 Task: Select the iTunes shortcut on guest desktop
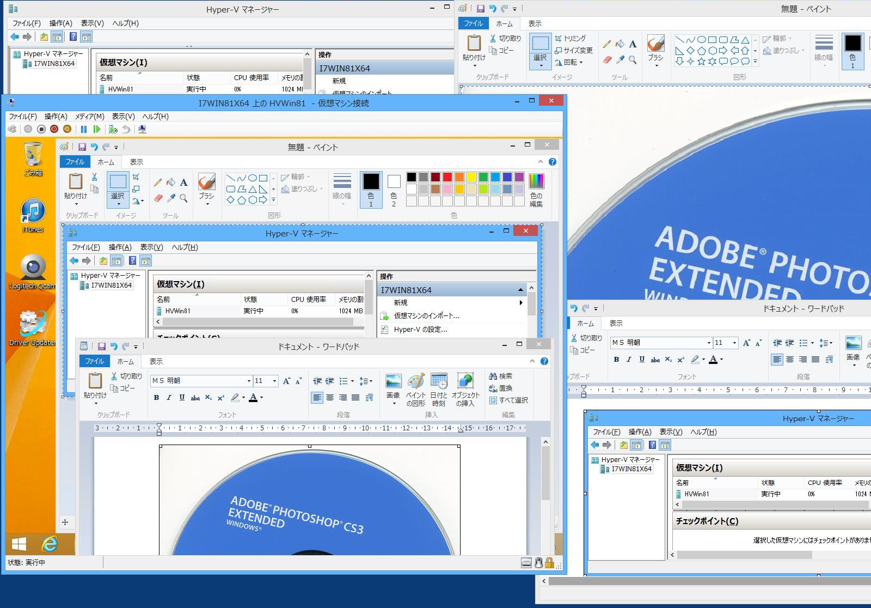33,216
